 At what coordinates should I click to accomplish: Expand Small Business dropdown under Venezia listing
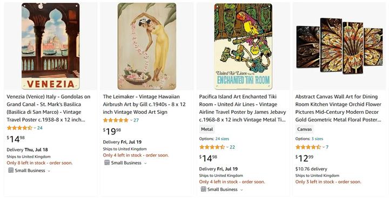coord(49,171)
